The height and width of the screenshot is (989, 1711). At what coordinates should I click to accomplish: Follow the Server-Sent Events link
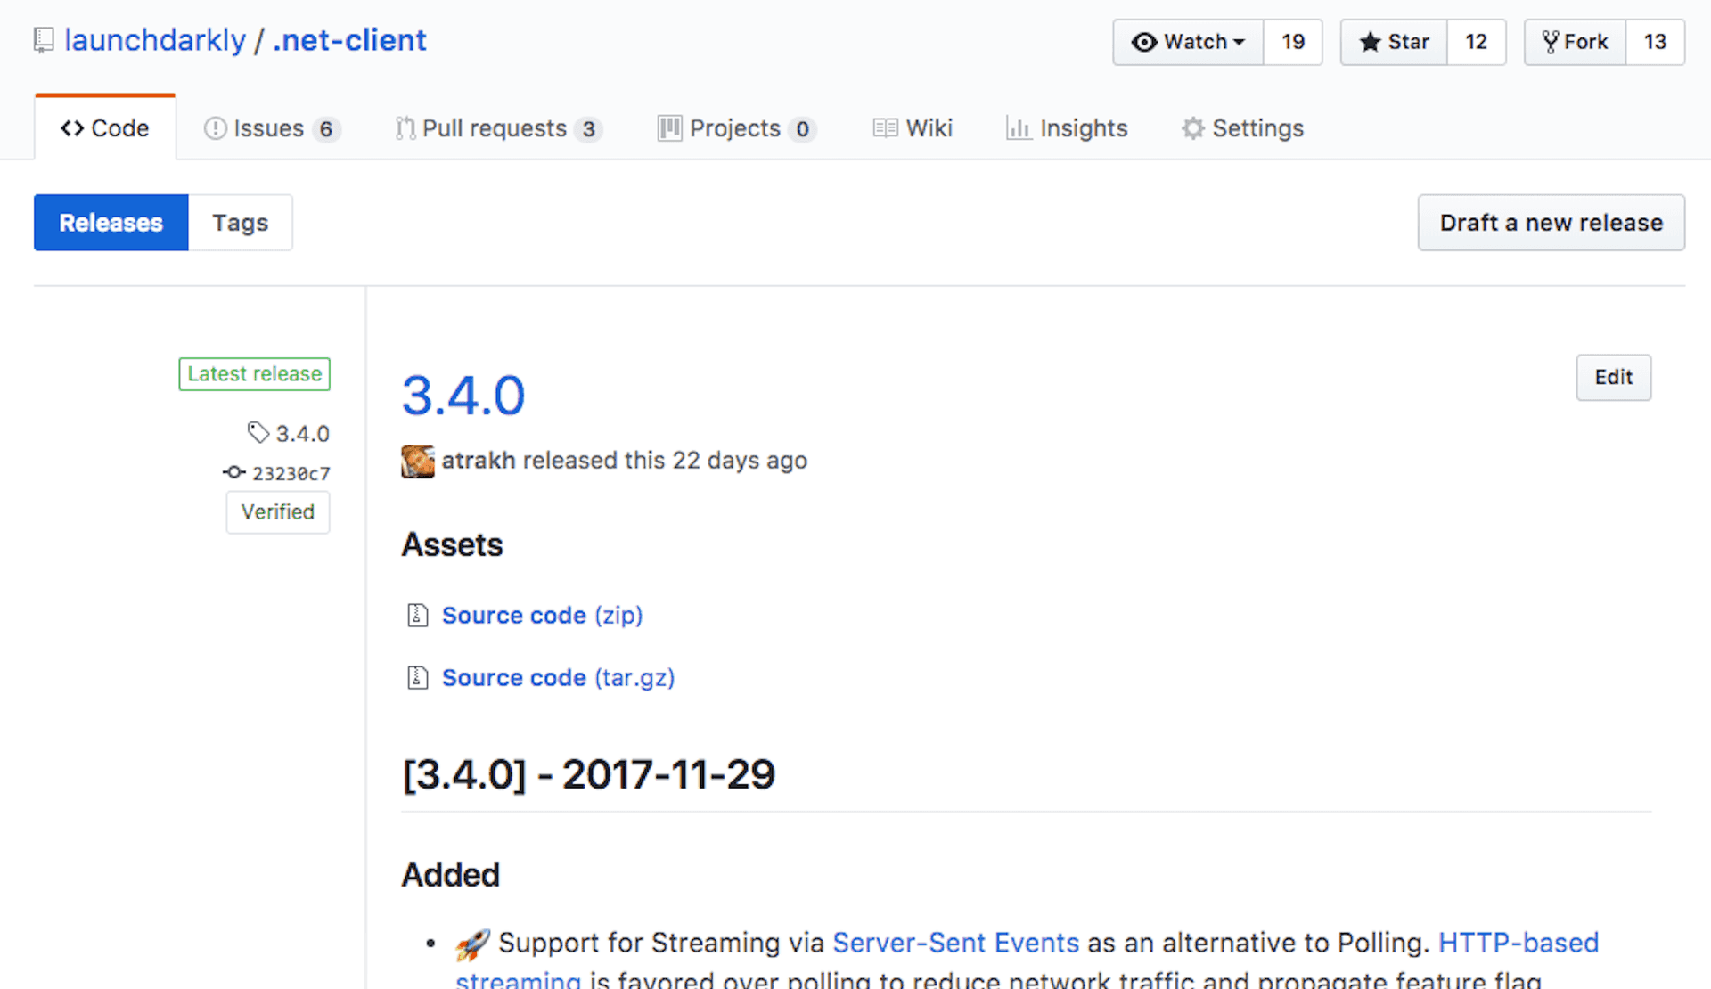[x=954, y=942]
